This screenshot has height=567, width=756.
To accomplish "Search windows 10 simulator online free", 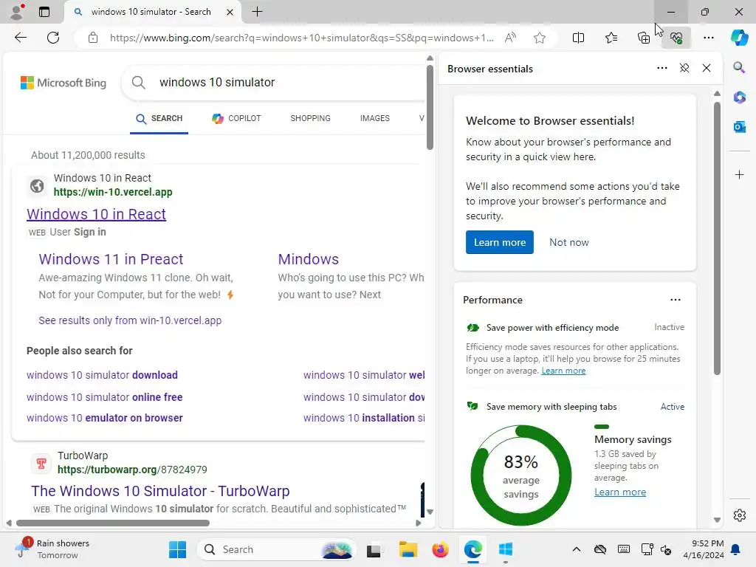I will coord(105,396).
